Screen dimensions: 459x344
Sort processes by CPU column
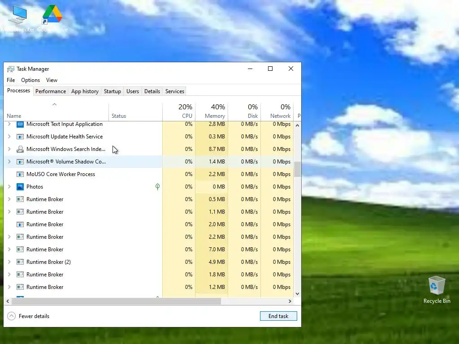point(179,112)
